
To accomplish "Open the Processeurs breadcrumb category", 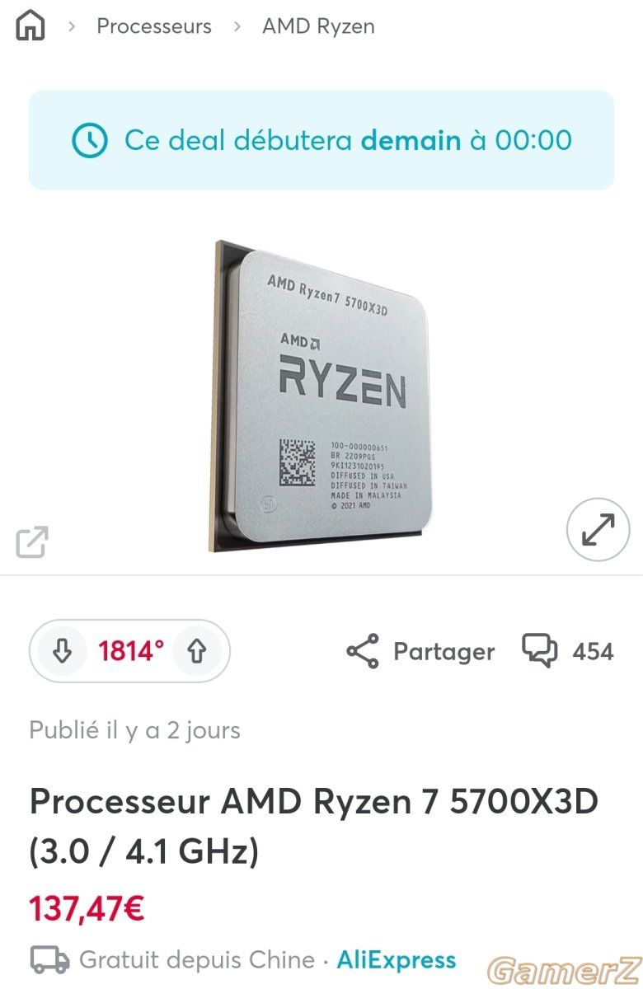I will 154,26.
